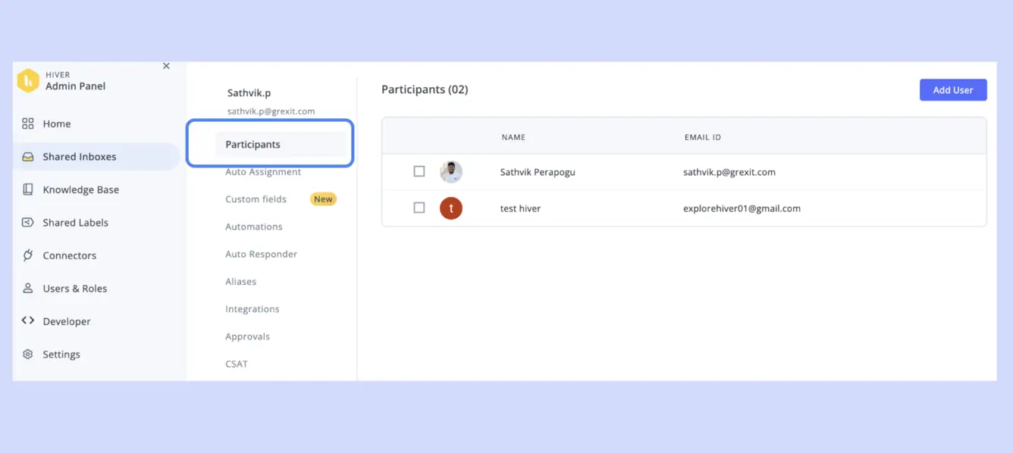Open the Aliases tab

[x=241, y=282]
